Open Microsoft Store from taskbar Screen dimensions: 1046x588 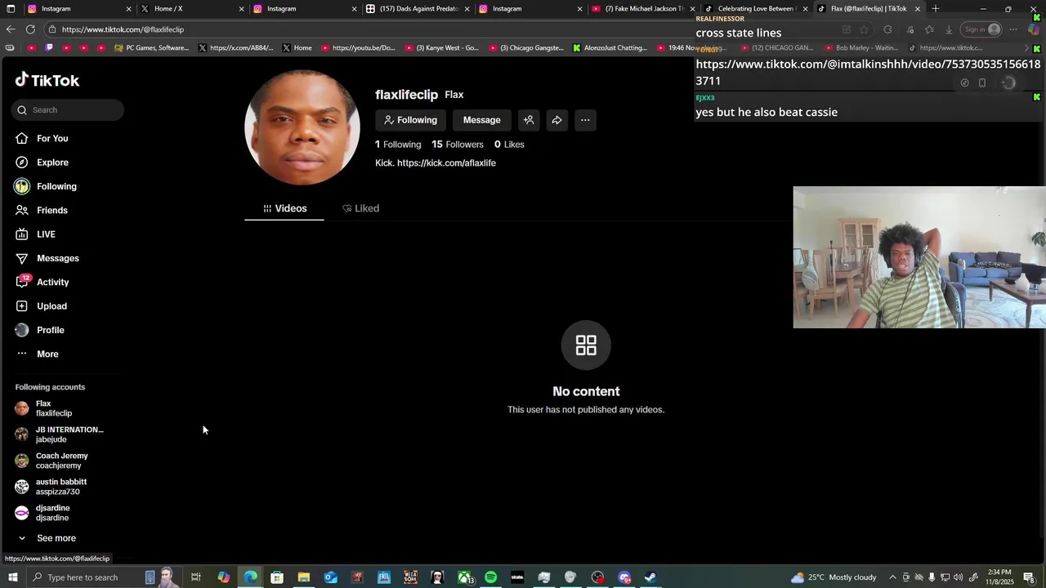pos(277,577)
